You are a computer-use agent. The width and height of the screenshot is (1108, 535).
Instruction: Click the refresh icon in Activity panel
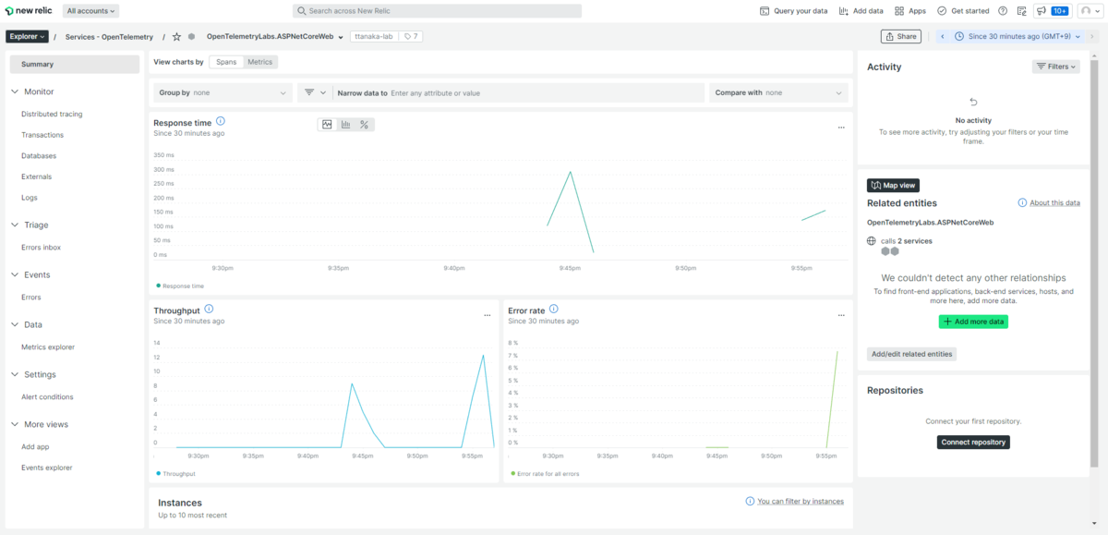973,102
